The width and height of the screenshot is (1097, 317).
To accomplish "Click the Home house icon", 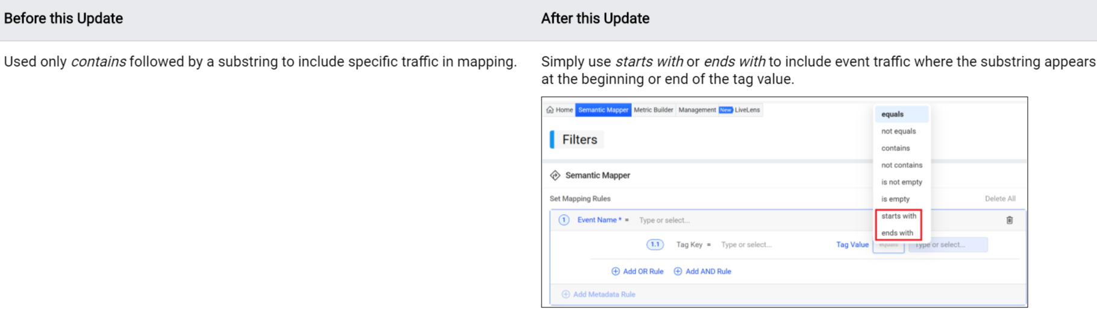I will pyautogui.click(x=550, y=110).
